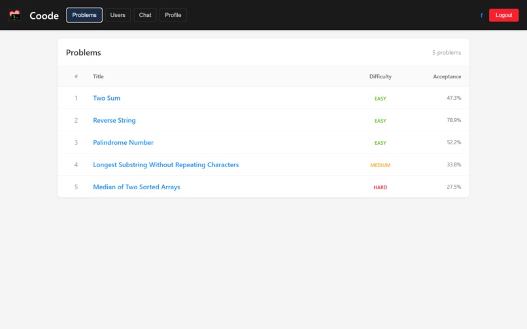This screenshot has width=527, height=329.
Task: Switch to the Problems nav tab
Action: click(84, 15)
